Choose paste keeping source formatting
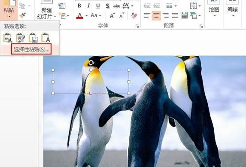This screenshot has height=167, width=246. coord(21,38)
